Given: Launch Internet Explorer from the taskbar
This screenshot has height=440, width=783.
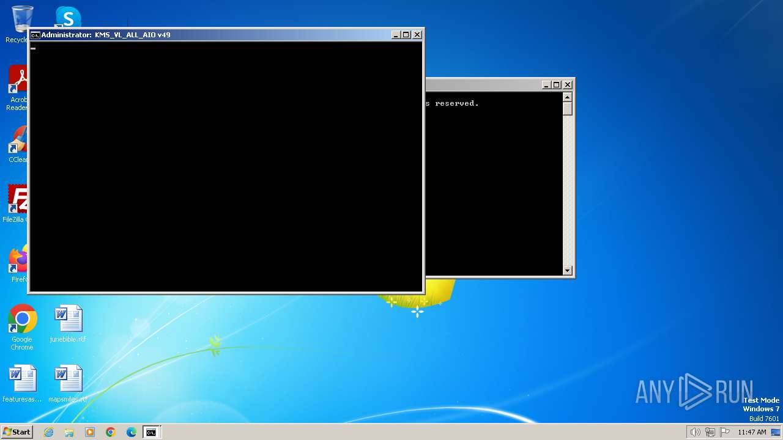Looking at the screenshot, I should [48, 432].
